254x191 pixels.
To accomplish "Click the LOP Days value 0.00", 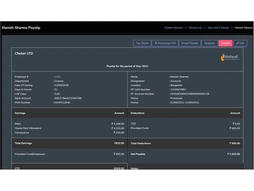I will click(57, 94).
